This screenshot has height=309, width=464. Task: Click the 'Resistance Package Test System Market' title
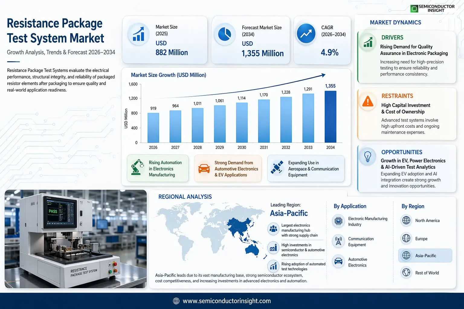pyautogui.click(x=55, y=31)
